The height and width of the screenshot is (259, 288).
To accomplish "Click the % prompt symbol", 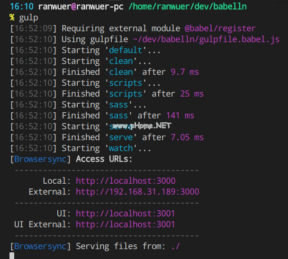I will (12, 18).
